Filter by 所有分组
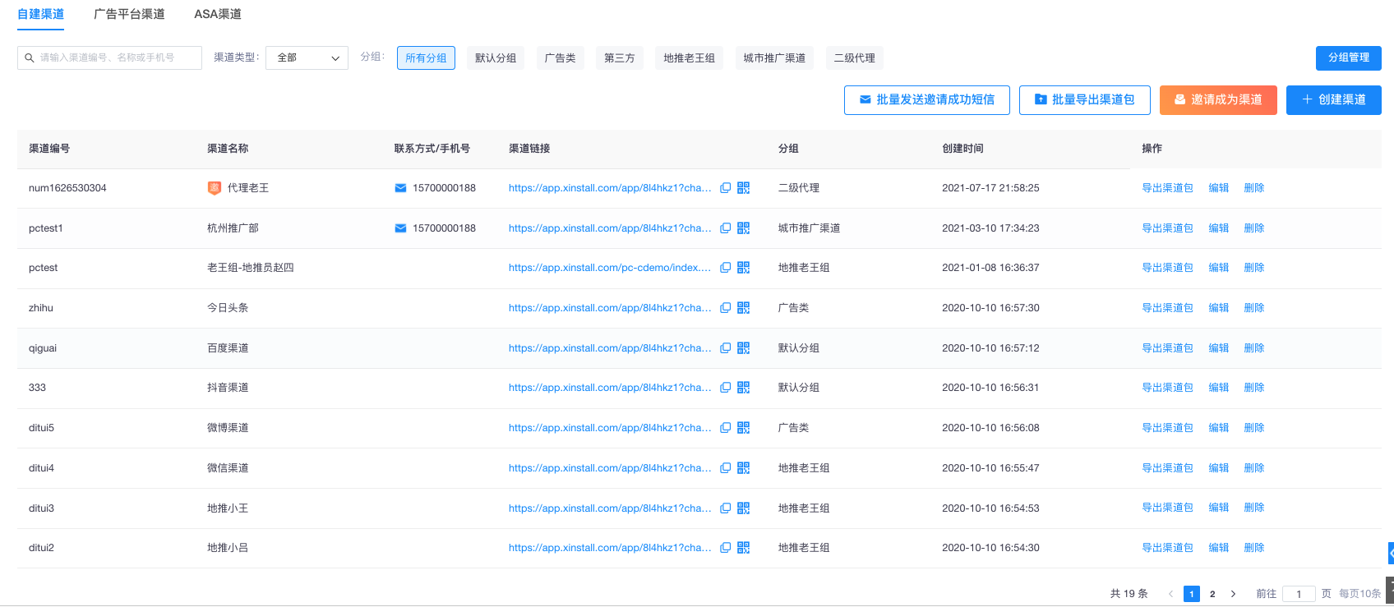Screen dimensions: 1394x607 point(426,58)
